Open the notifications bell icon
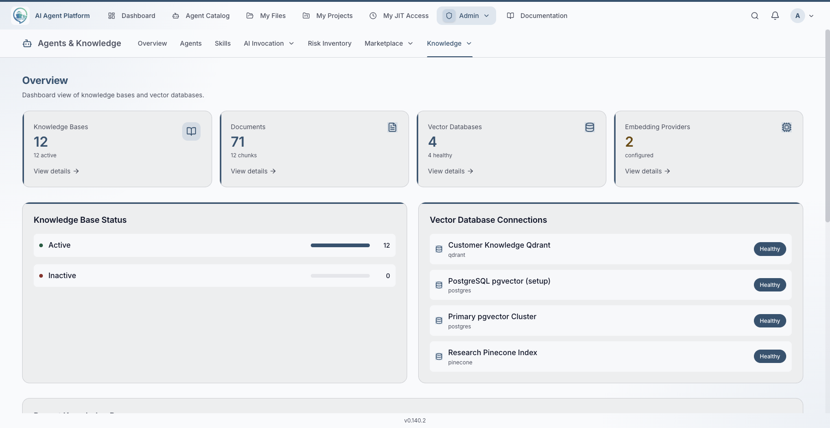 tap(775, 16)
